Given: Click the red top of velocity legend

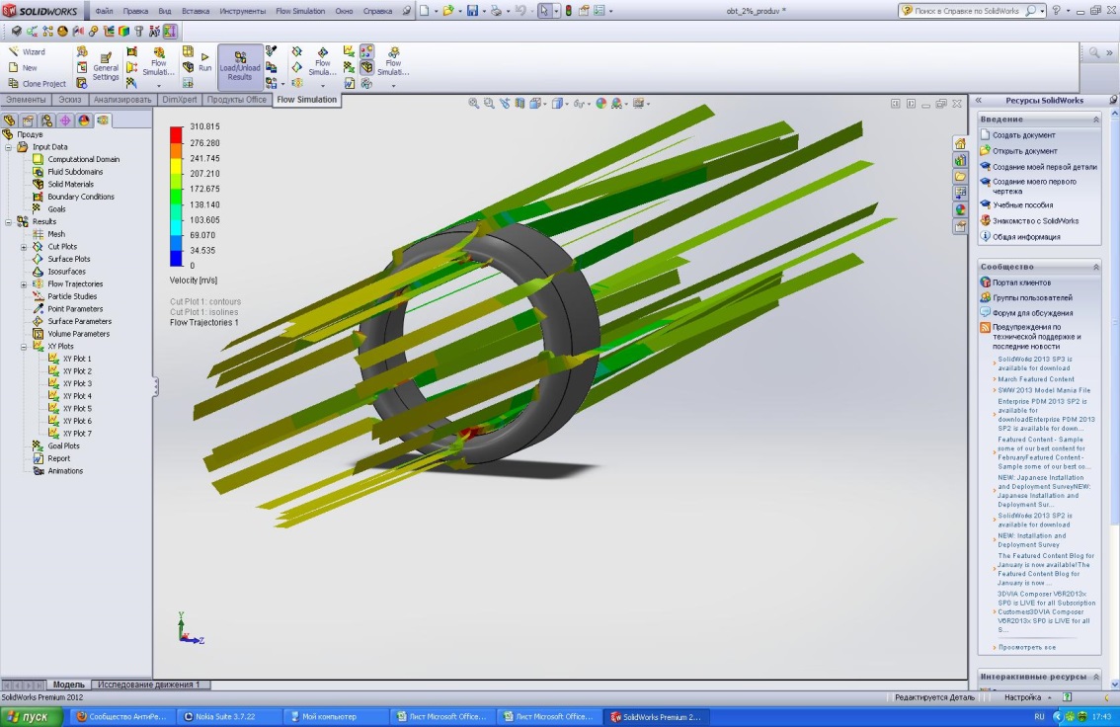Looking at the screenshot, I should [x=176, y=133].
